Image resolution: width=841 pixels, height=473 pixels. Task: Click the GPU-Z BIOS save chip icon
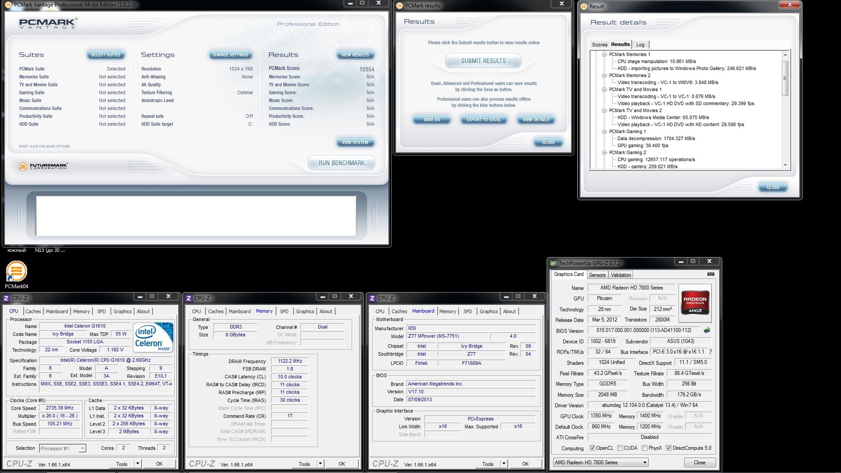click(707, 330)
